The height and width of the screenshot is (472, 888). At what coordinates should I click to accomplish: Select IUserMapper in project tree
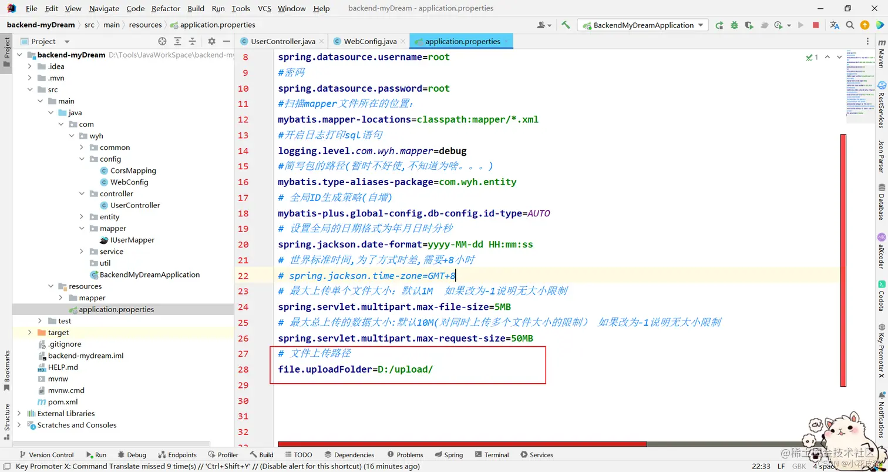(x=127, y=240)
